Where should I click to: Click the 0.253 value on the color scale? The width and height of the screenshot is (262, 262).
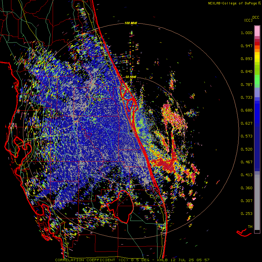click(x=247, y=214)
